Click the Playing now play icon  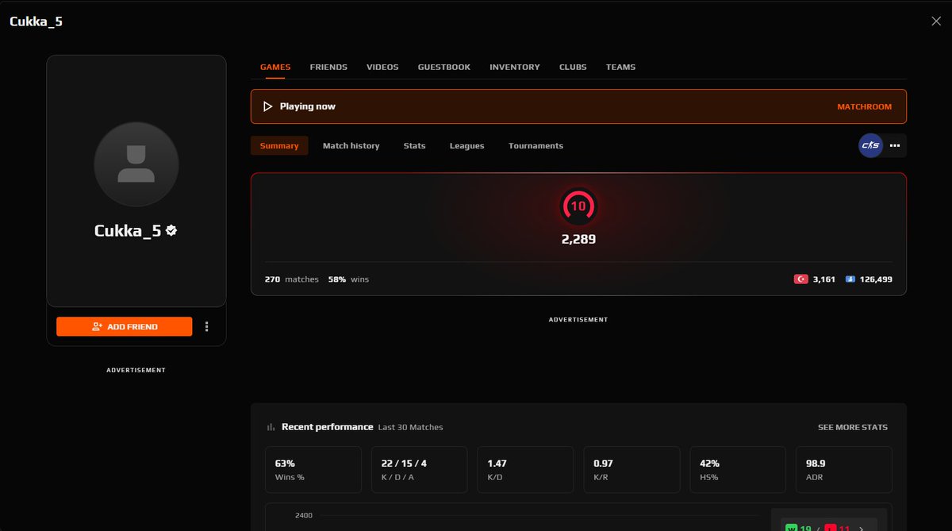[x=267, y=106]
